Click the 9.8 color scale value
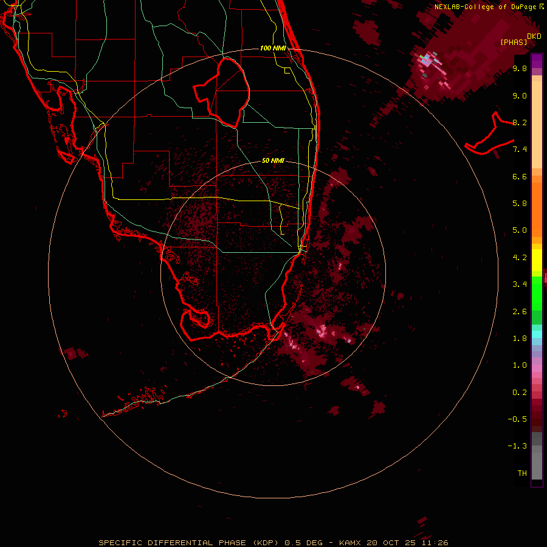 (x=520, y=69)
